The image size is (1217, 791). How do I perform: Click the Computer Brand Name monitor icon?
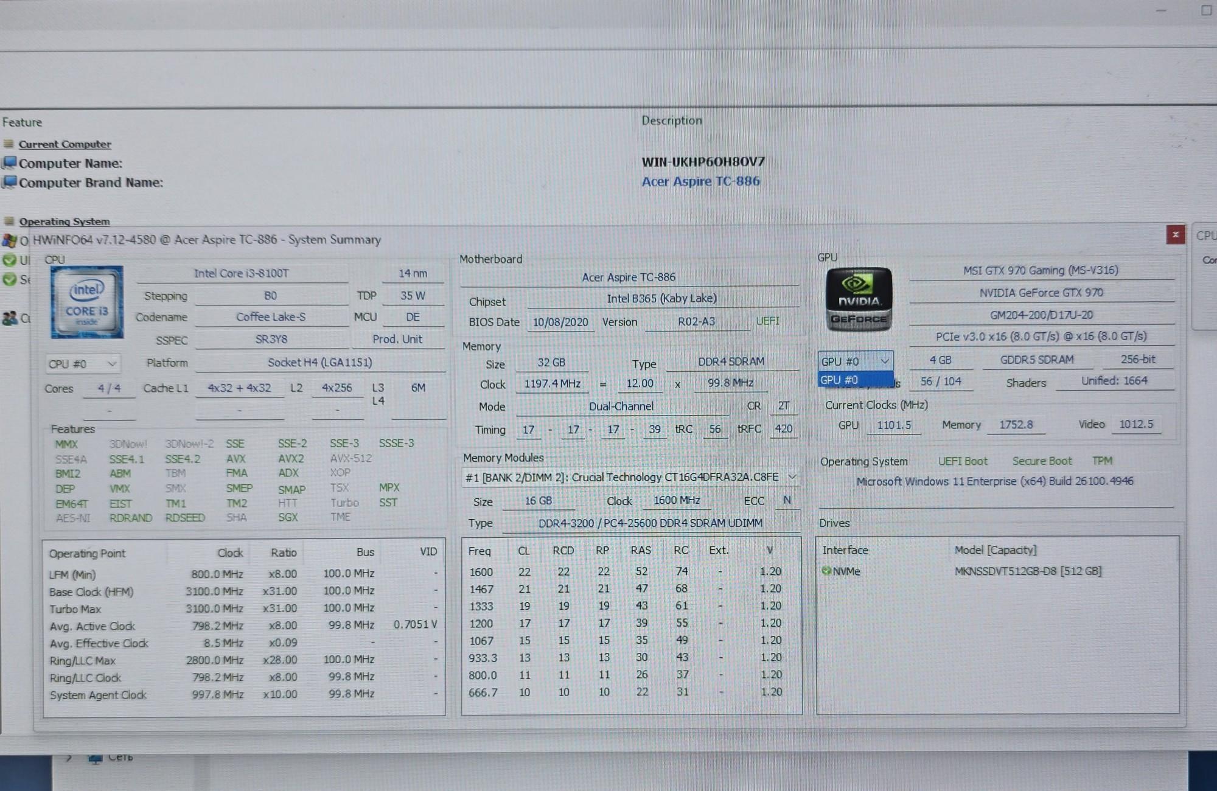point(9,182)
